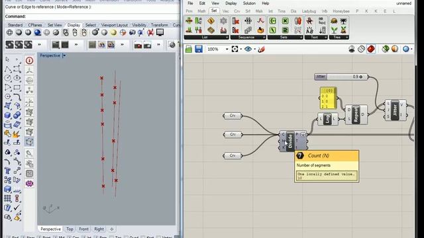Open Grasshopper Display menu
The width and height of the screenshot is (424, 238).
231,3
